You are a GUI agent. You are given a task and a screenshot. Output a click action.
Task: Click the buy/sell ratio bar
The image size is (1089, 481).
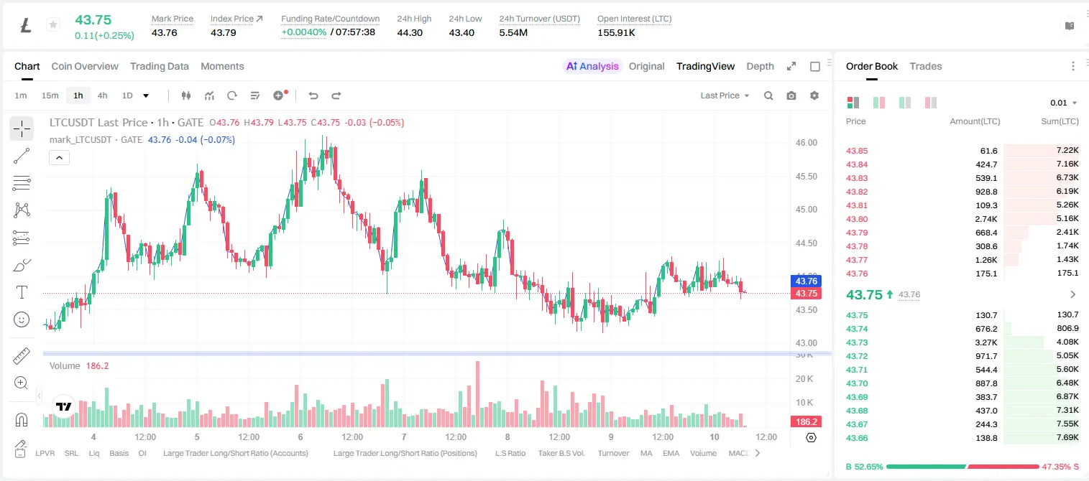[962, 467]
